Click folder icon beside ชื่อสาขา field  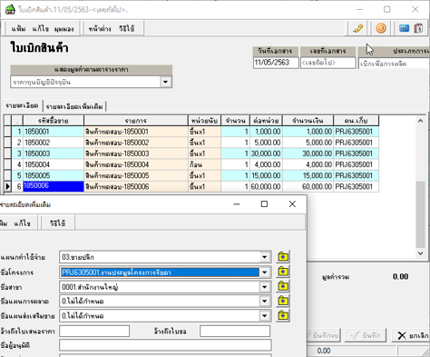[x=283, y=286]
